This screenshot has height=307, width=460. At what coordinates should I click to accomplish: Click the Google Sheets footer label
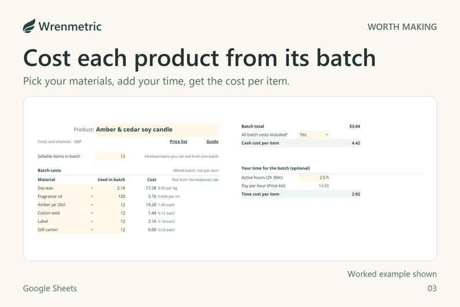pyautogui.click(x=50, y=288)
